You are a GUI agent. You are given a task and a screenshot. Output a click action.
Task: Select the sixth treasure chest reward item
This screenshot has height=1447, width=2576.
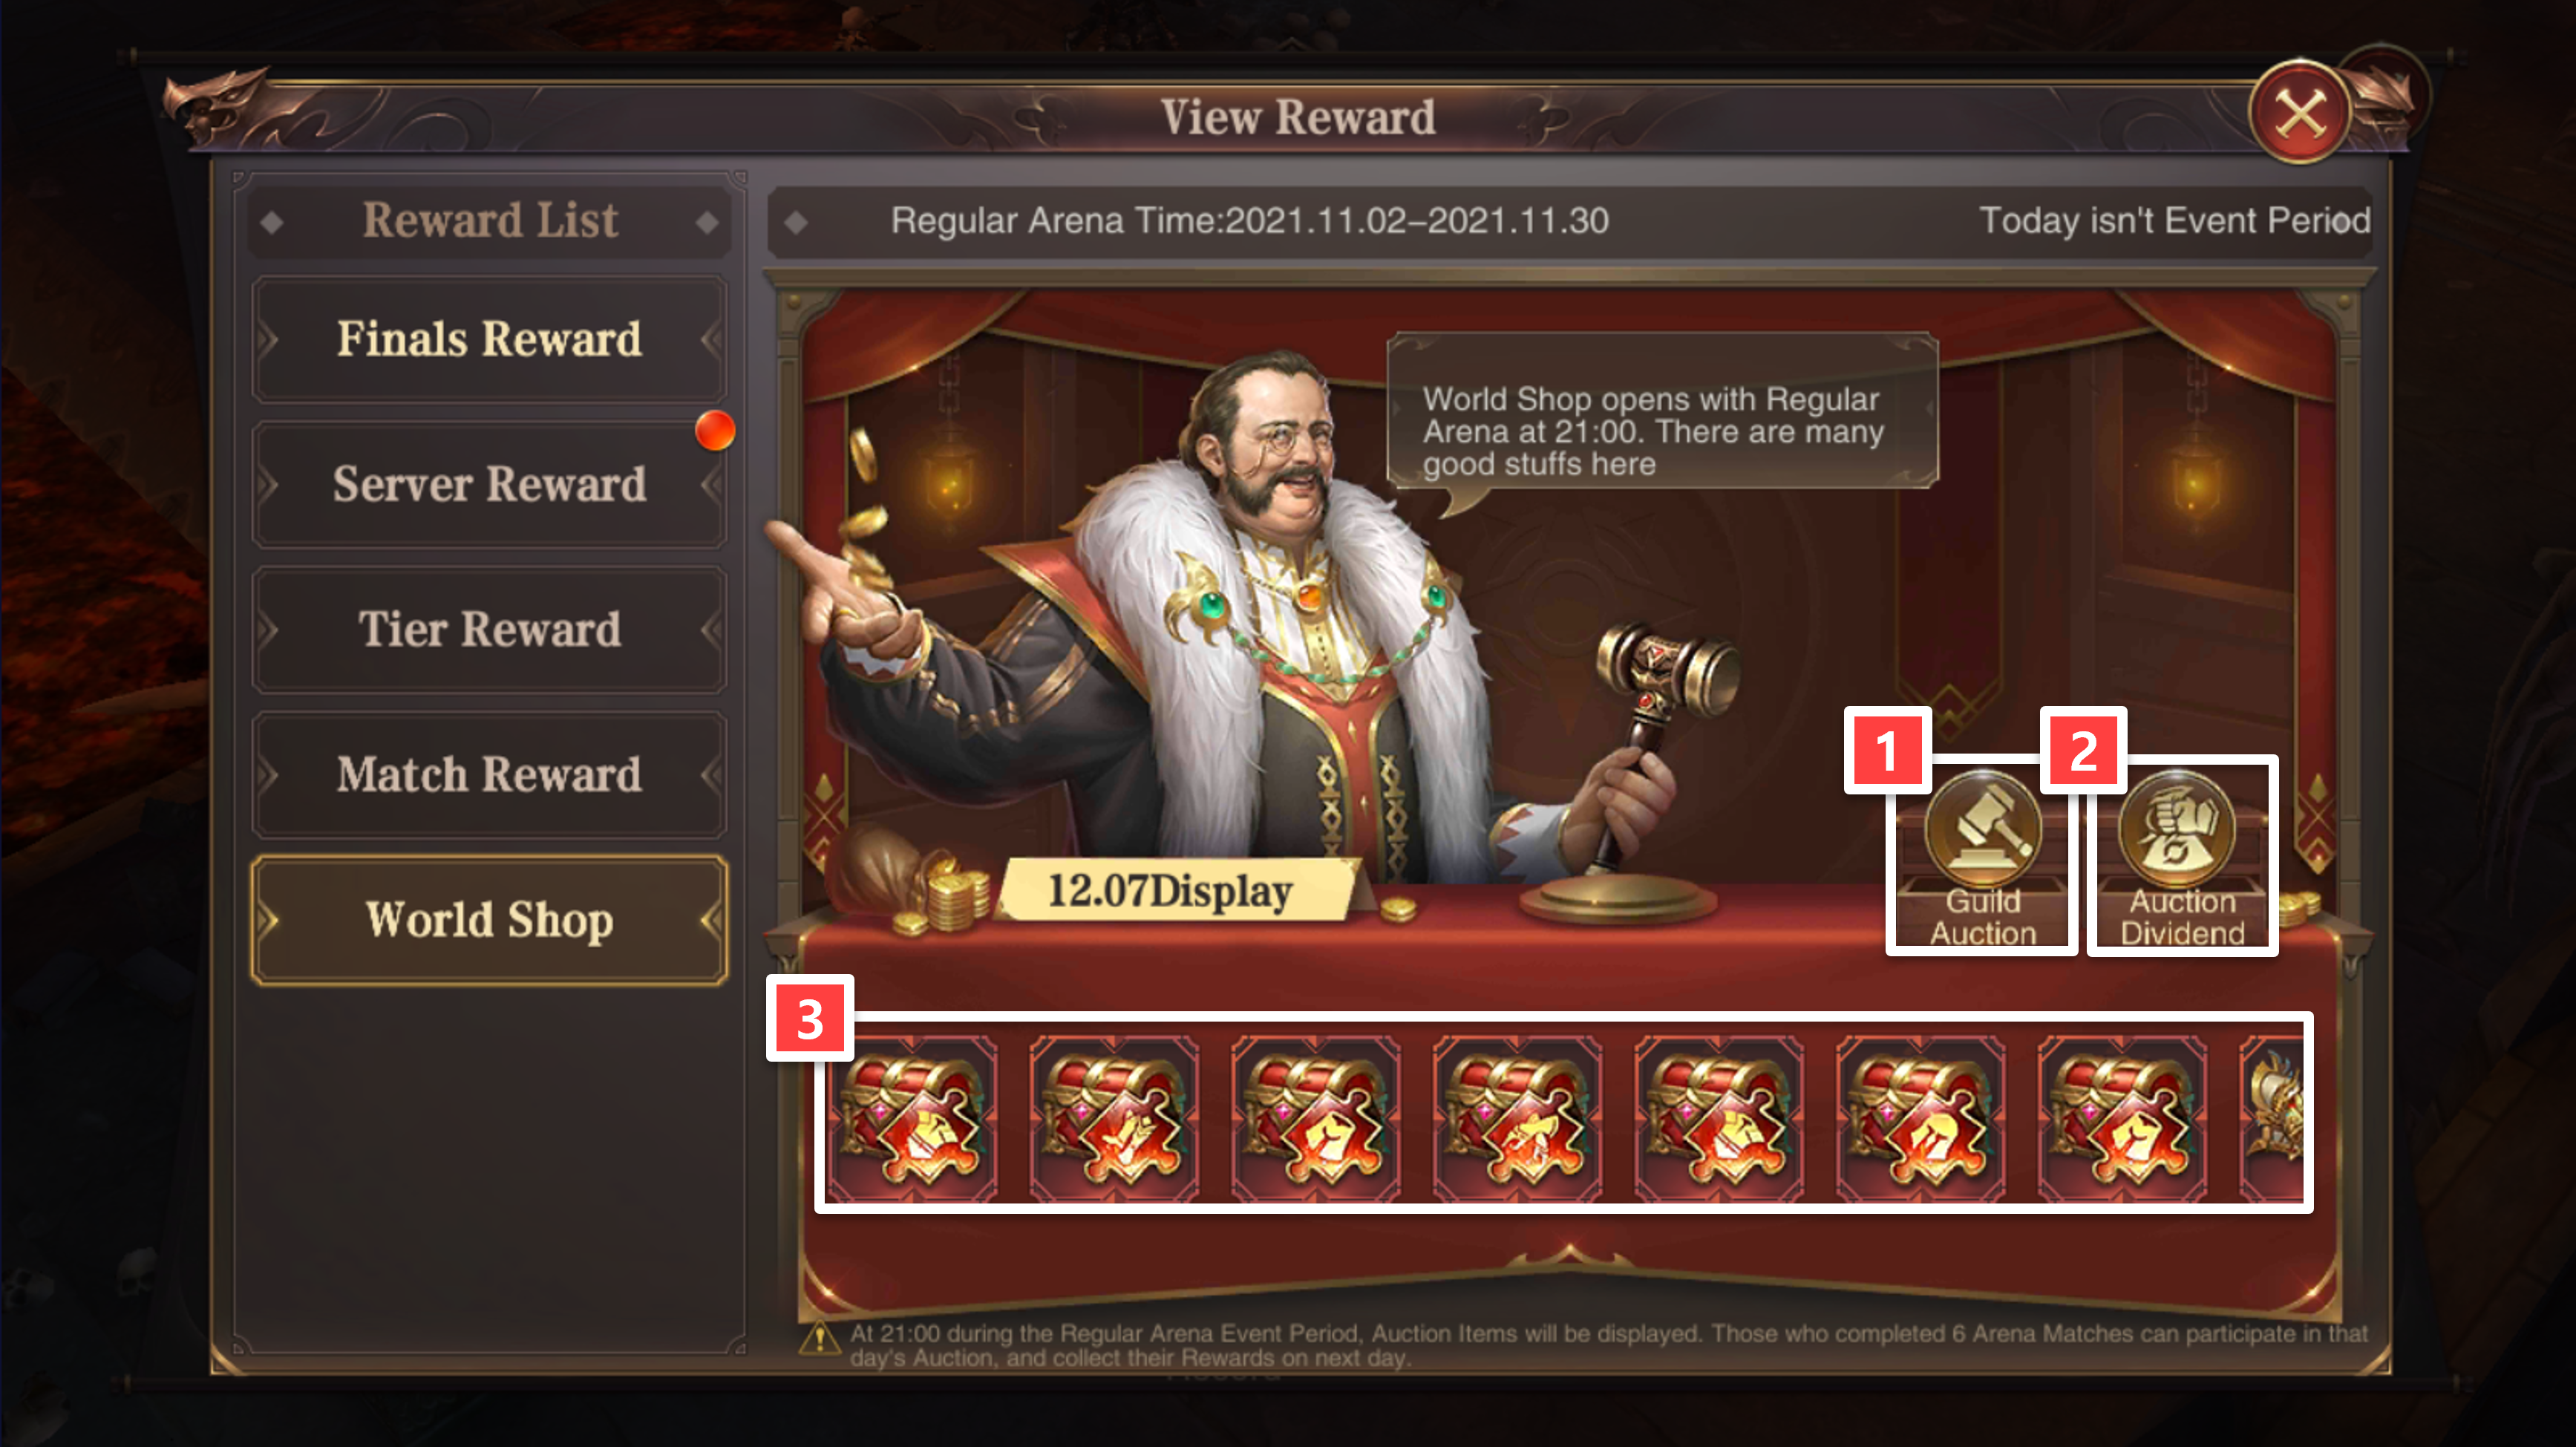click(1920, 1118)
